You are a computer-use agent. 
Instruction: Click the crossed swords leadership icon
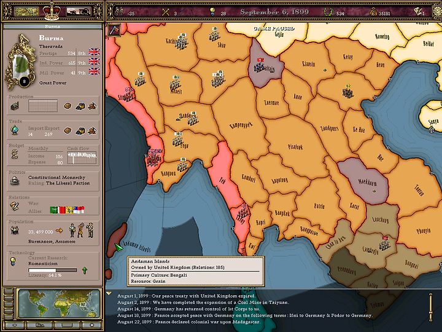coord(166,12)
